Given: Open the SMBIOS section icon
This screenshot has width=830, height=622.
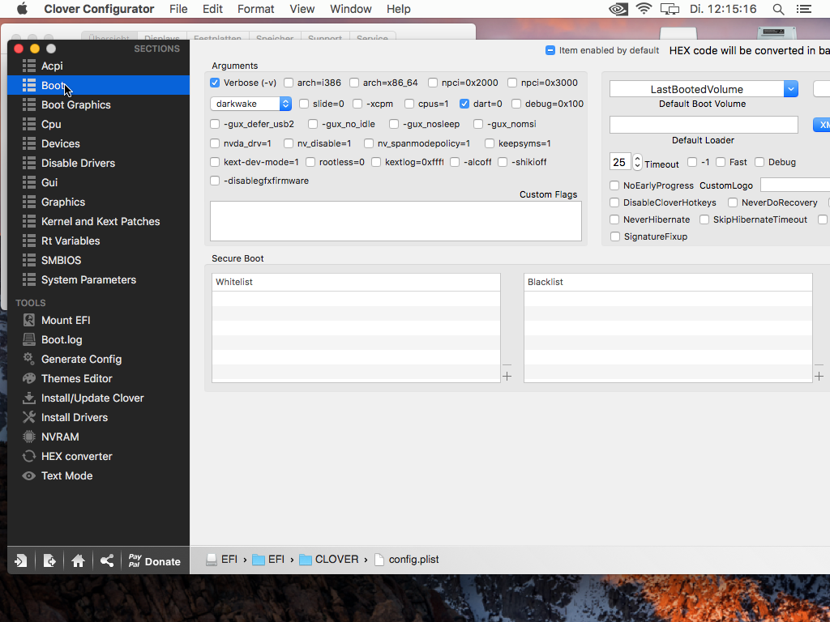Looking at the screenshot, I should [x=28, y=260].
